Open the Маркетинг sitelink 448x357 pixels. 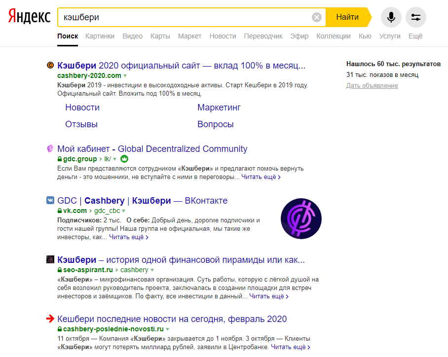point(219,107)
